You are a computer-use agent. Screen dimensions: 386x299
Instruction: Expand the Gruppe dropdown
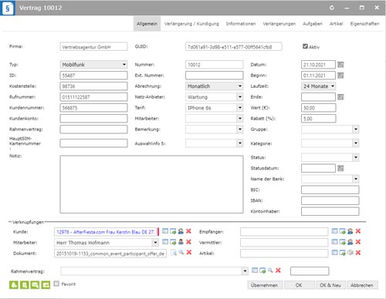pos(356,129)
